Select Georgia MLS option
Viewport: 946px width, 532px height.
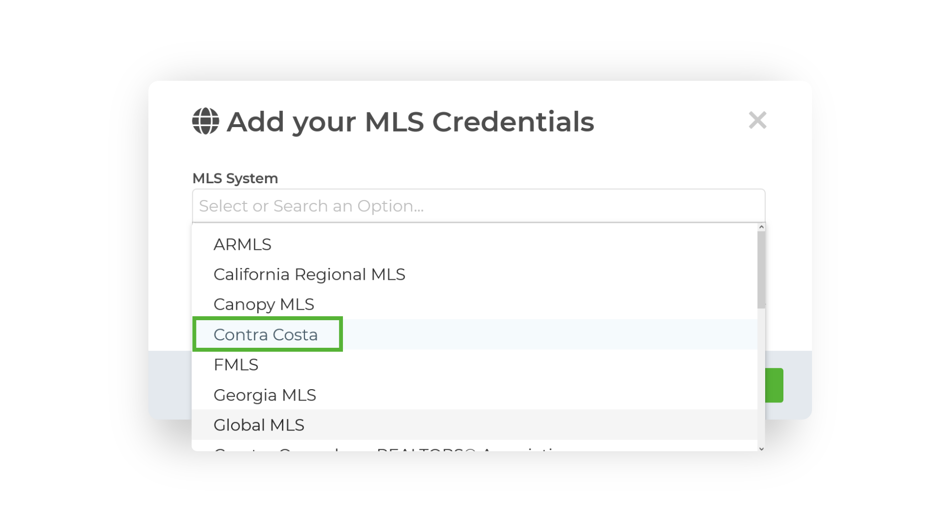coord(474,395)
